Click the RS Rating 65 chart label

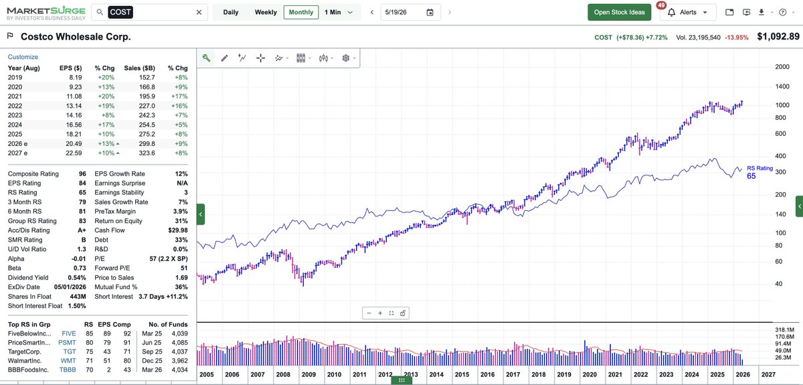click(760, 172)
